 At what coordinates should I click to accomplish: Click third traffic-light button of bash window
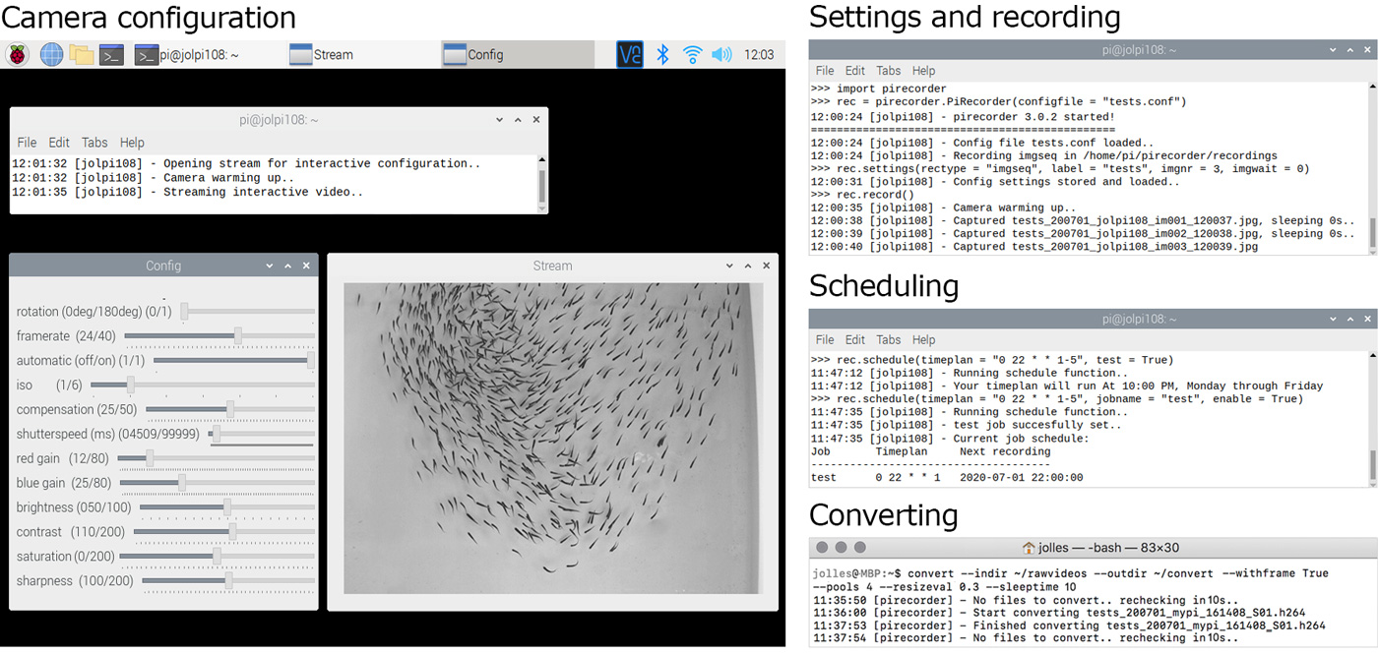(x=860, y=548)
